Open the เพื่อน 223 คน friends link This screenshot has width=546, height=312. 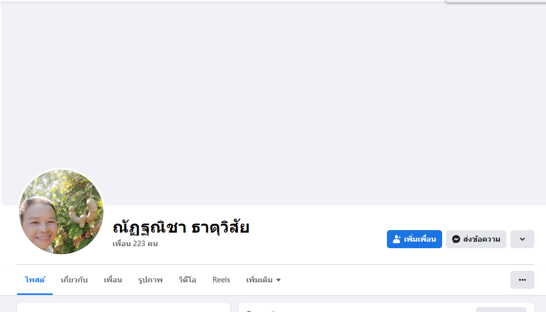click(x=135, y=244)
